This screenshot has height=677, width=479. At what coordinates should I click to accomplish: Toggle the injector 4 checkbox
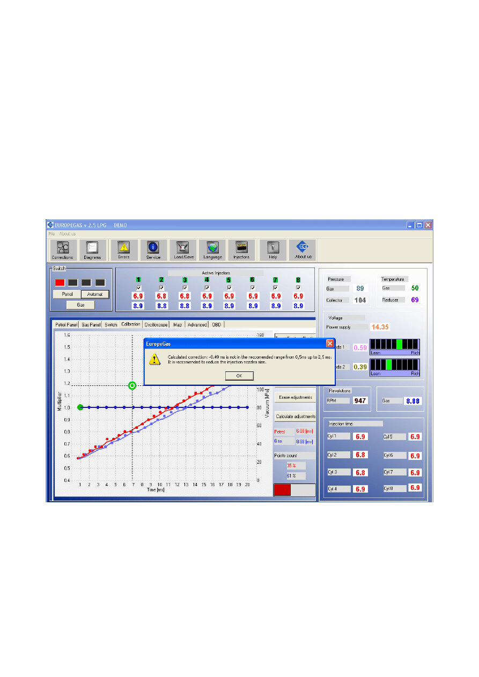pyautogui.click(x=207, y=288)
